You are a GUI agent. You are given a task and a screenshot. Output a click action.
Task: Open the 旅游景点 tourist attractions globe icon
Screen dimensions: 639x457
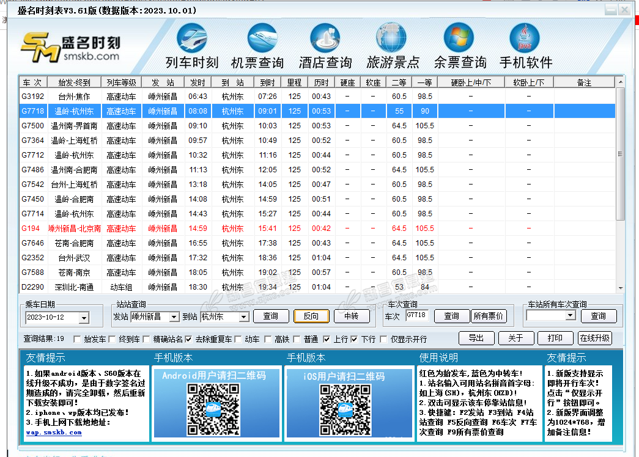pos(391,38)
